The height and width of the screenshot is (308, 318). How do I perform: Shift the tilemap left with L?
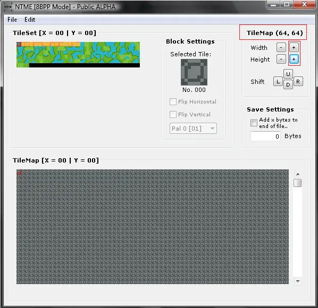tap(278, 82)
